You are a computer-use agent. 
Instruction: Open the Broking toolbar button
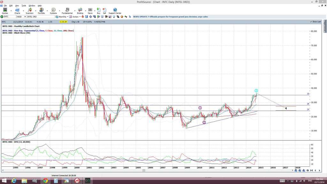point(80,11)
